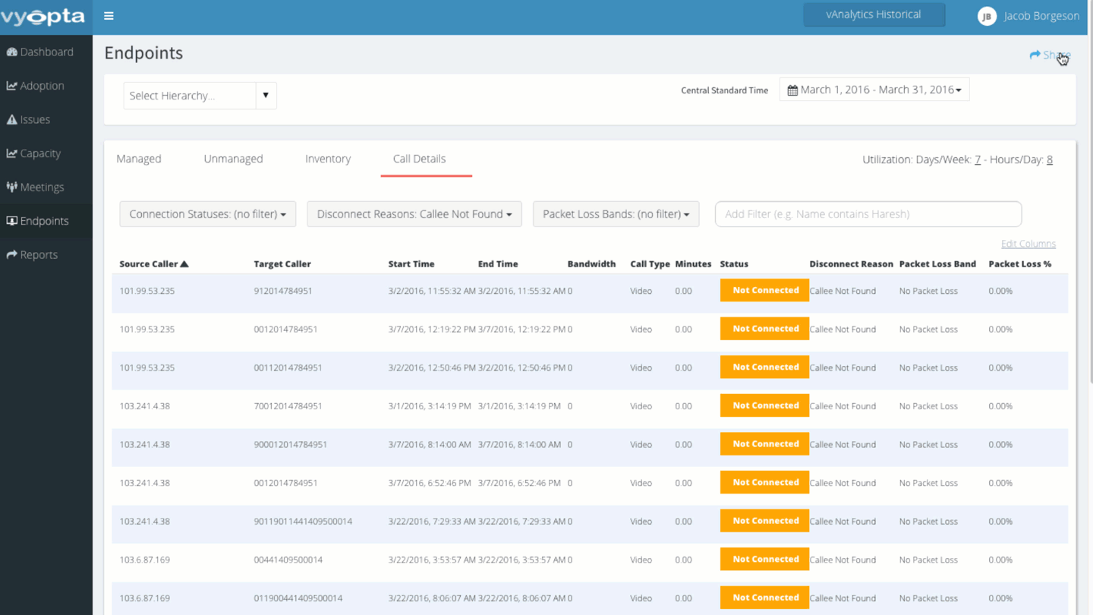This screenshot has height=615, width=1093.
Task: Click the Hours/Day value 8 link
Action: pyautogui.click(x=1050, y=159)
